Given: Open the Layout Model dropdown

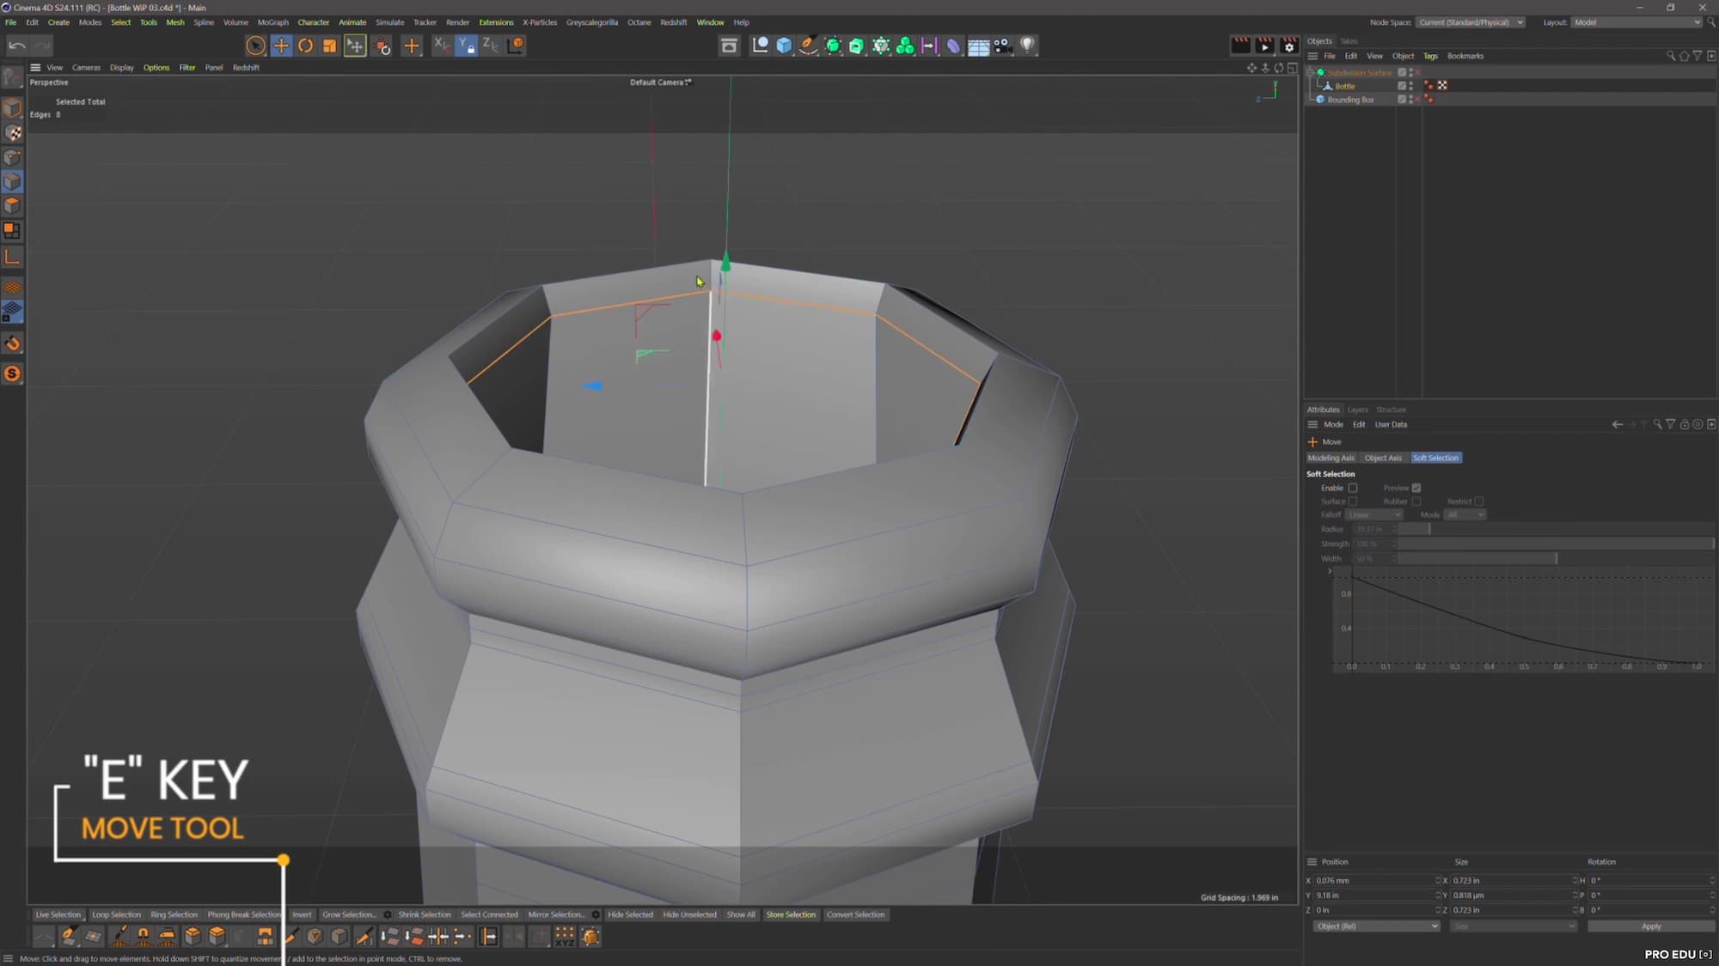Looking at the screenshot, I should tap(1636, 22).
